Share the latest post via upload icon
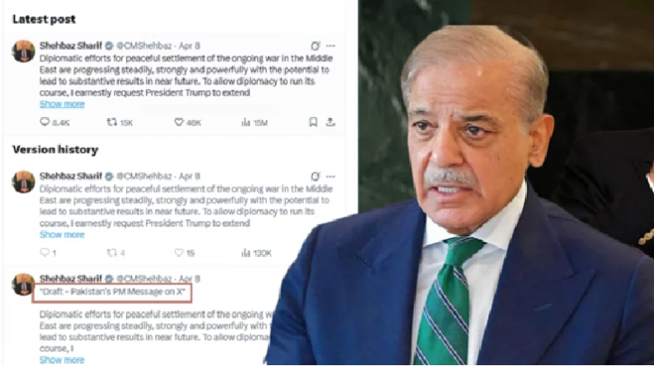The height and width of the screenshot is (367, 654). point(330,122)
